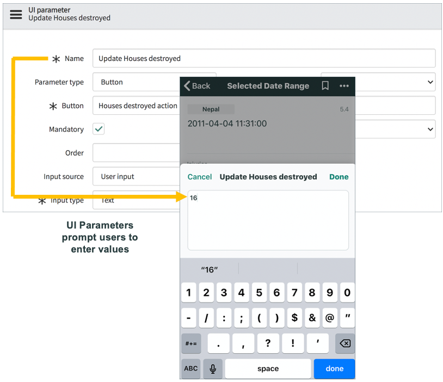Switch to the ABC letters keyboard
This screenshot has height=382, width=443.
point(191,369)
